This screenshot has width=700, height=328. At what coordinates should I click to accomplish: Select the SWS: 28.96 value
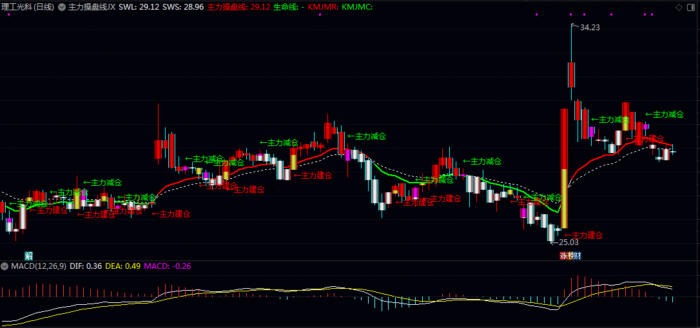click(183, 7)
